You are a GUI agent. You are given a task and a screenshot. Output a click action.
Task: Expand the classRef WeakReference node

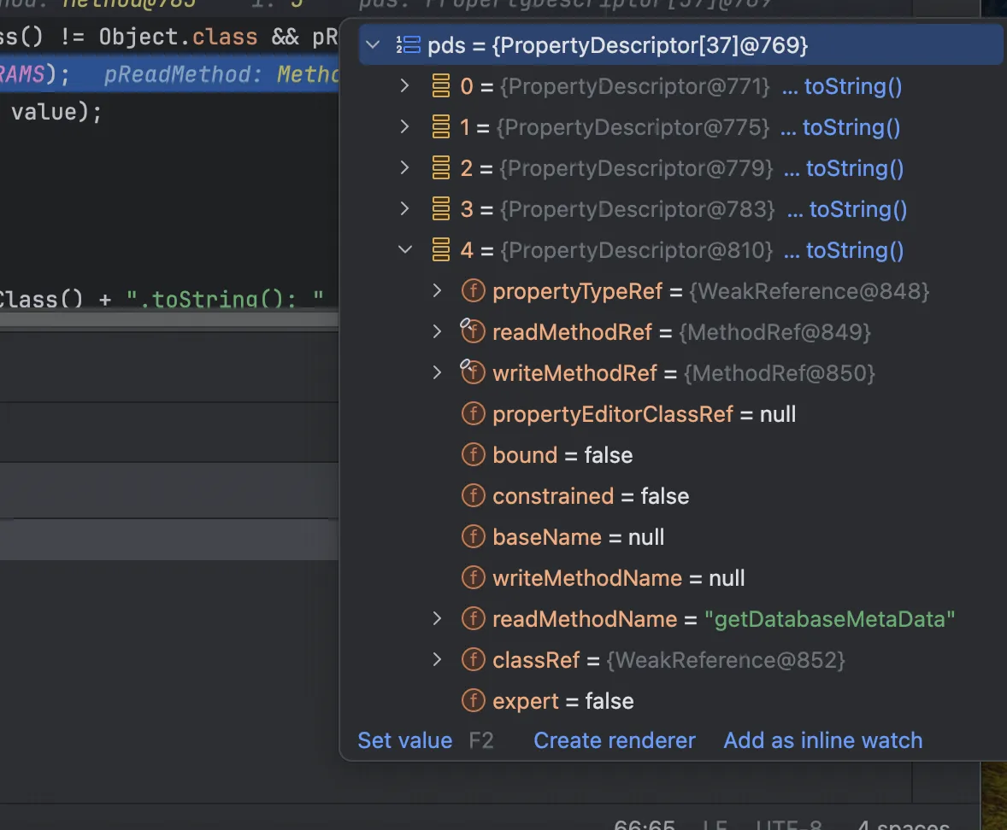(438, 660)
